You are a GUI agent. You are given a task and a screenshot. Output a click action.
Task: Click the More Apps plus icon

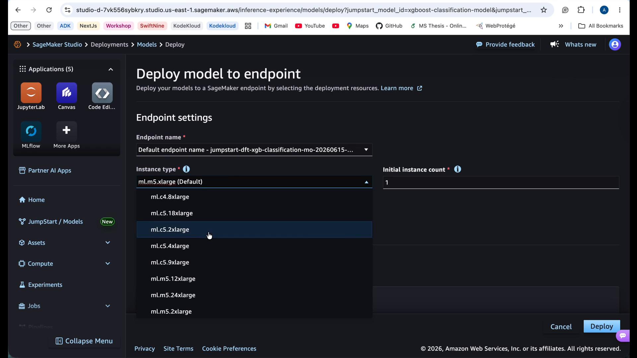click(67, 130)
